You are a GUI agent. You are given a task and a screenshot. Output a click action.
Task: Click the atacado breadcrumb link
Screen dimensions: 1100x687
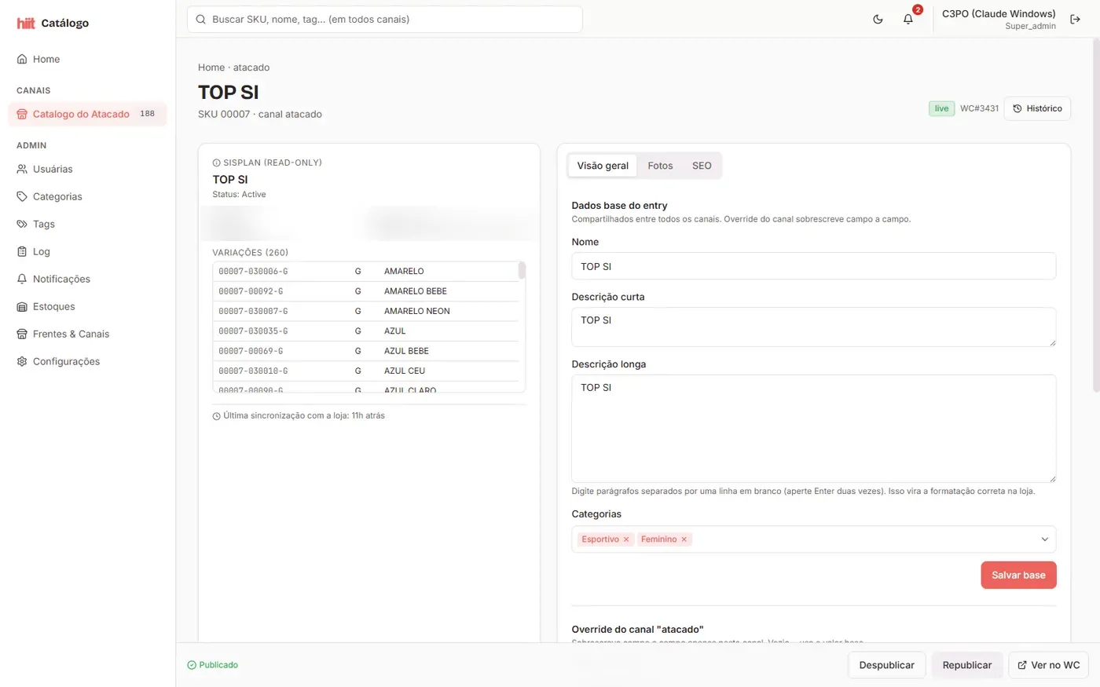(251, 68)
